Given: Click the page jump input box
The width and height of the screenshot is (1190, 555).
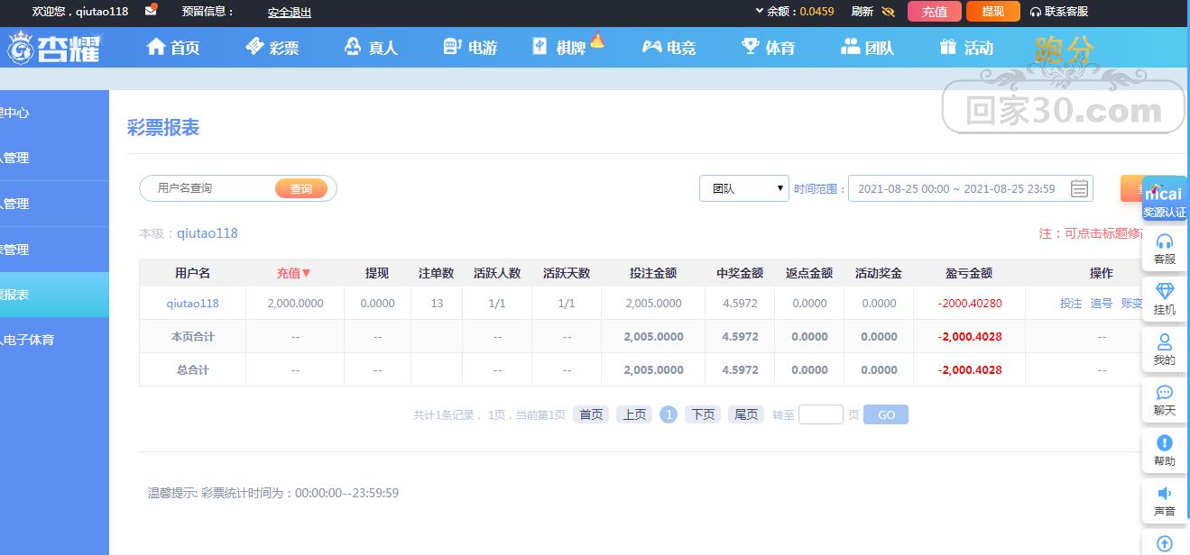Looking at the screenshot, I should pos(821,414).
